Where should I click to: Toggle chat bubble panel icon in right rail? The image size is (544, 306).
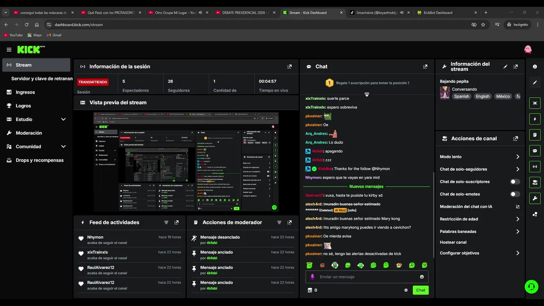pyautogui.click(x=535, y=151)
